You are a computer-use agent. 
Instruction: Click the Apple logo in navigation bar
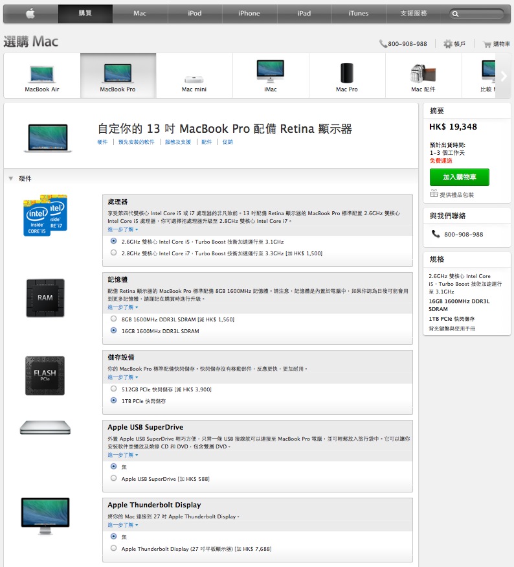[x=30, y=14]
